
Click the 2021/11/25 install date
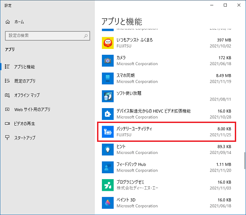220,135
